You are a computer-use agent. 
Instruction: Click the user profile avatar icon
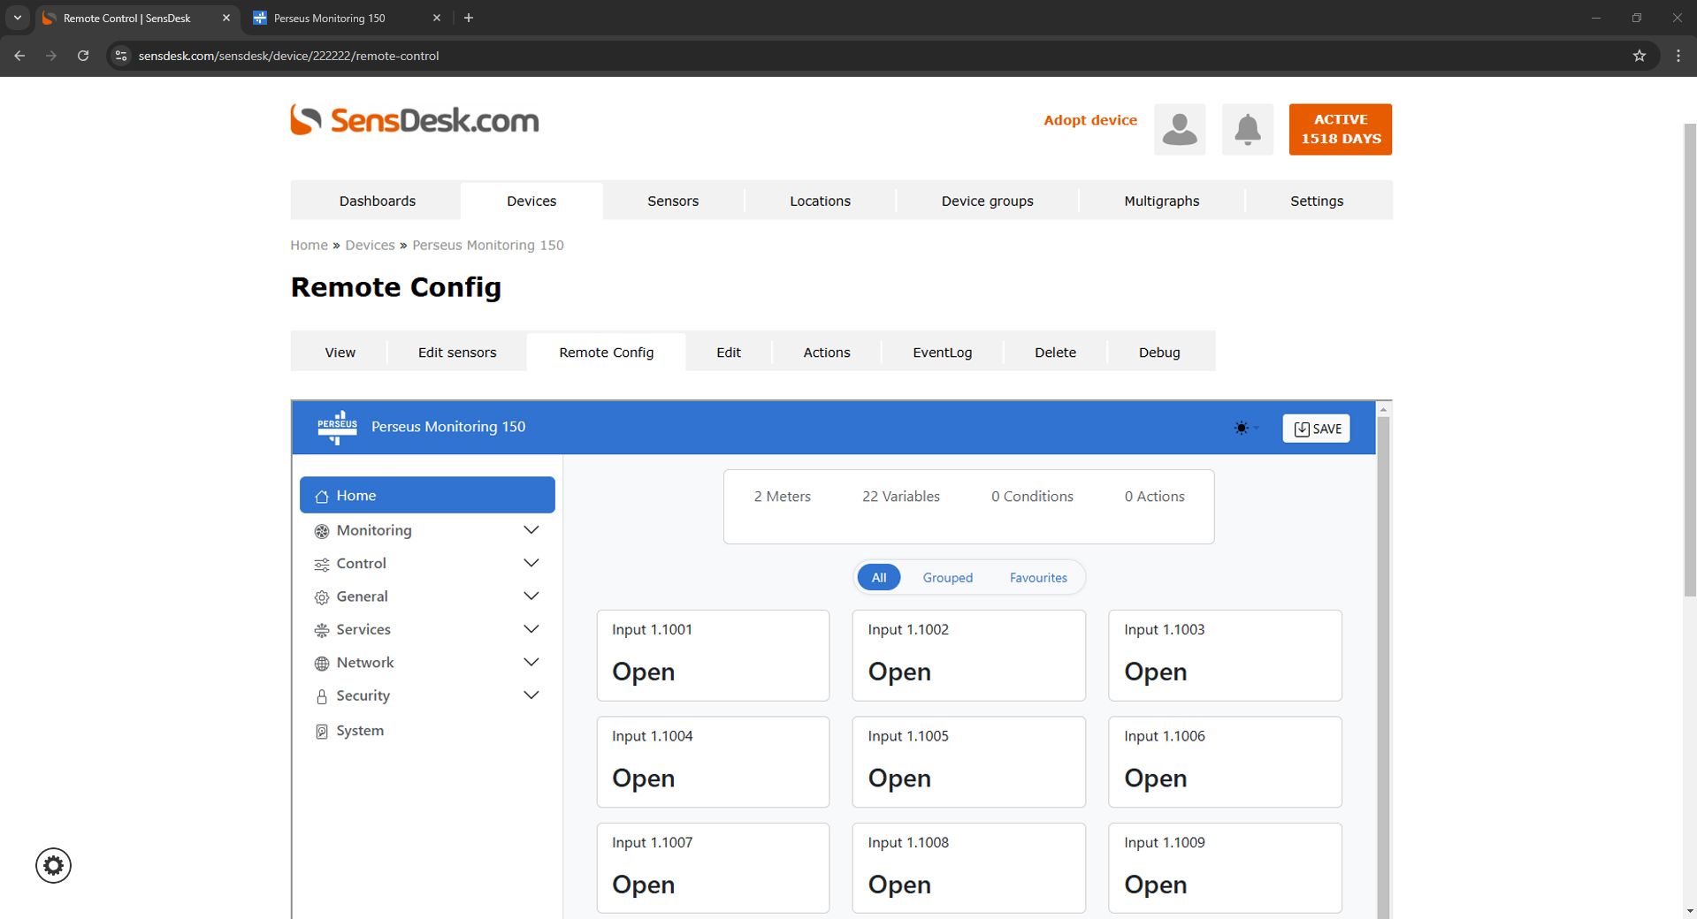pyautogui.click(x=1179, y=130)
